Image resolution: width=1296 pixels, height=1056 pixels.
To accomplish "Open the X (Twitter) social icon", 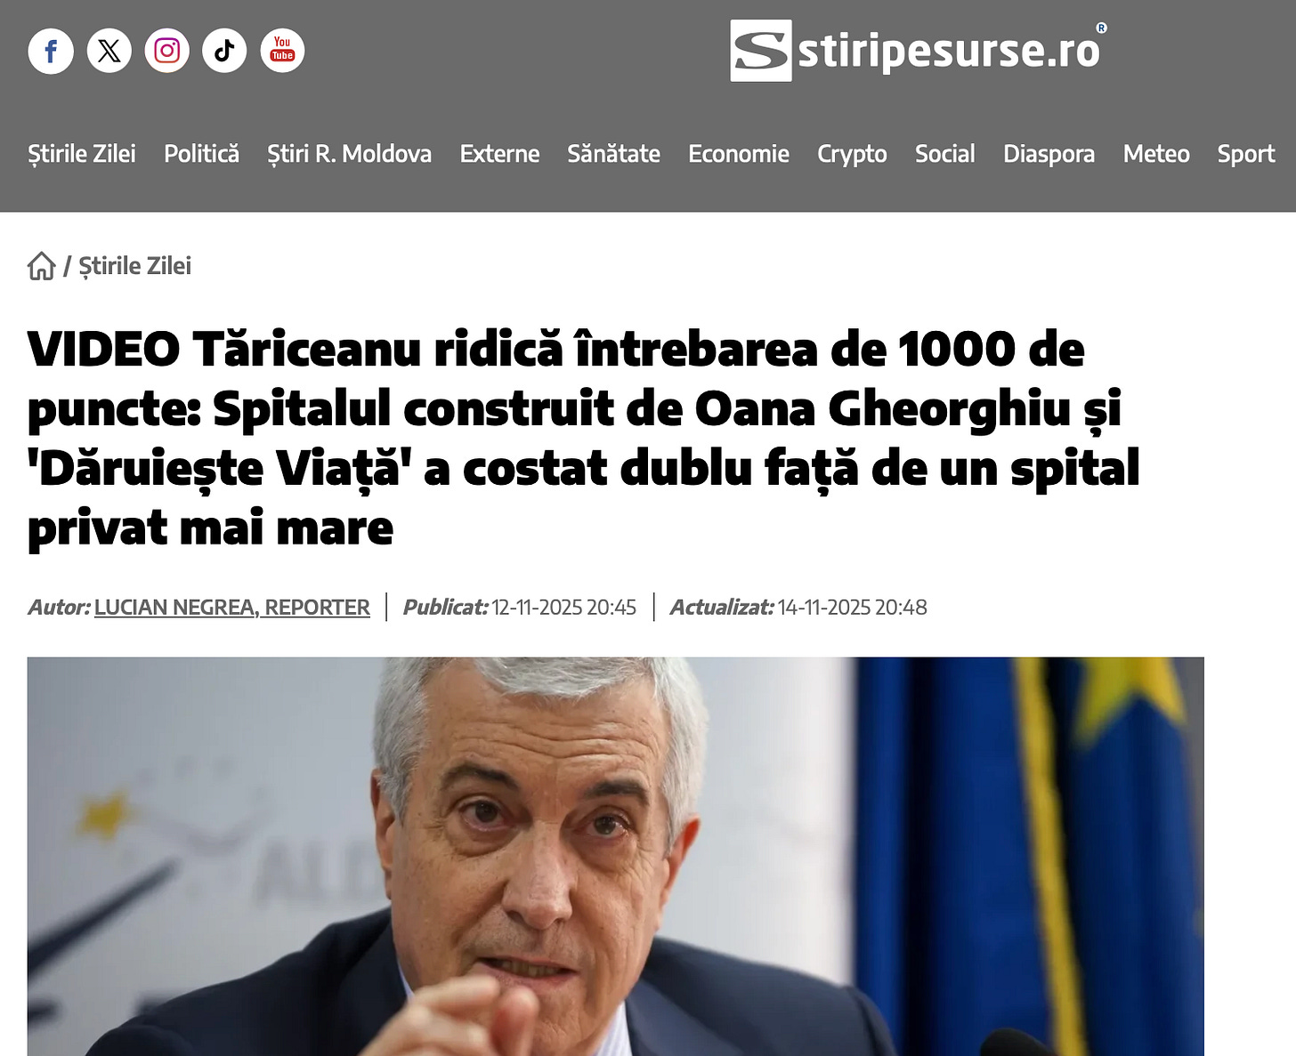I will (109, 51).
